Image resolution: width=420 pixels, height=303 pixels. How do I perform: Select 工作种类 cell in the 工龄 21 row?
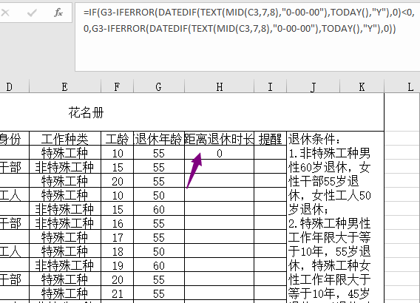(65, 293)
